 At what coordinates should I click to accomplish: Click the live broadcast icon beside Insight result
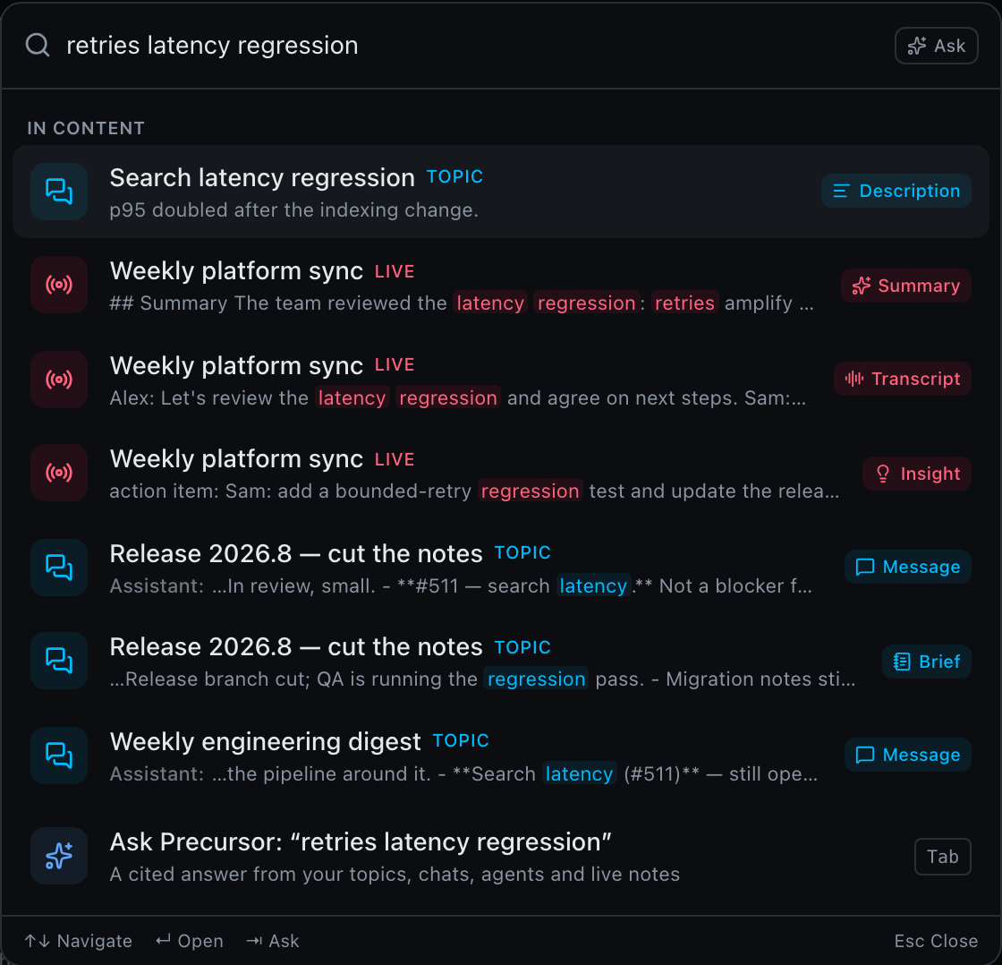click(x=59, y=473)
